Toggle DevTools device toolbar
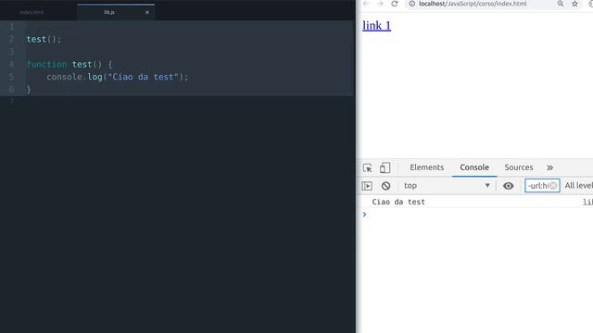Screen dimensions: 593x333 click(x=385, y=167)
